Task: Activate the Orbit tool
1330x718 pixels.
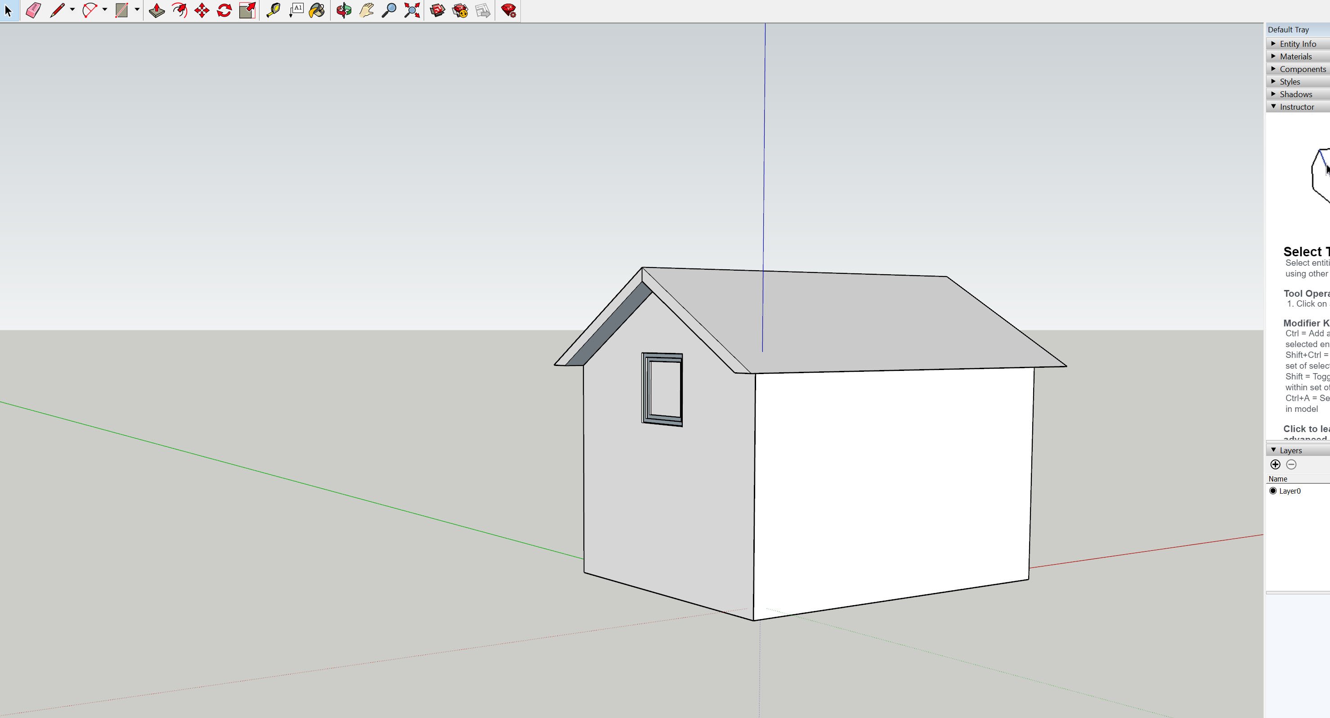Action: (x=344, y=10)
